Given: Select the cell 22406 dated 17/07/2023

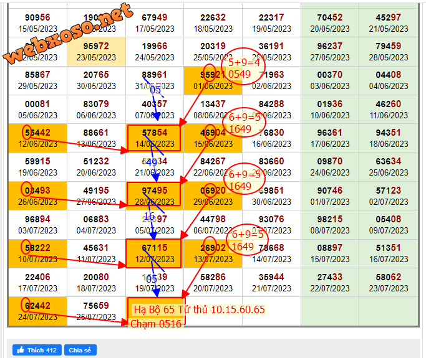Looking at the screenshot, I should [x=38, y=282].
